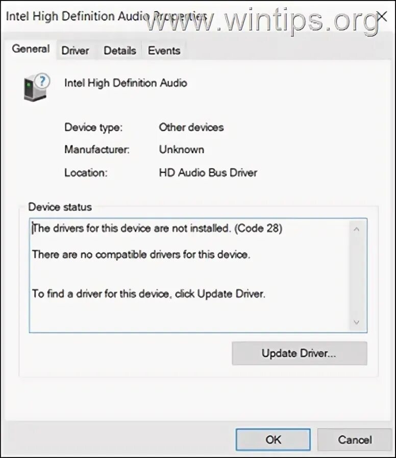Viewport: 396px width, 458px height.
Task: Click the 'HD Audio Bus Driver' location value
Action: [208, 173]
